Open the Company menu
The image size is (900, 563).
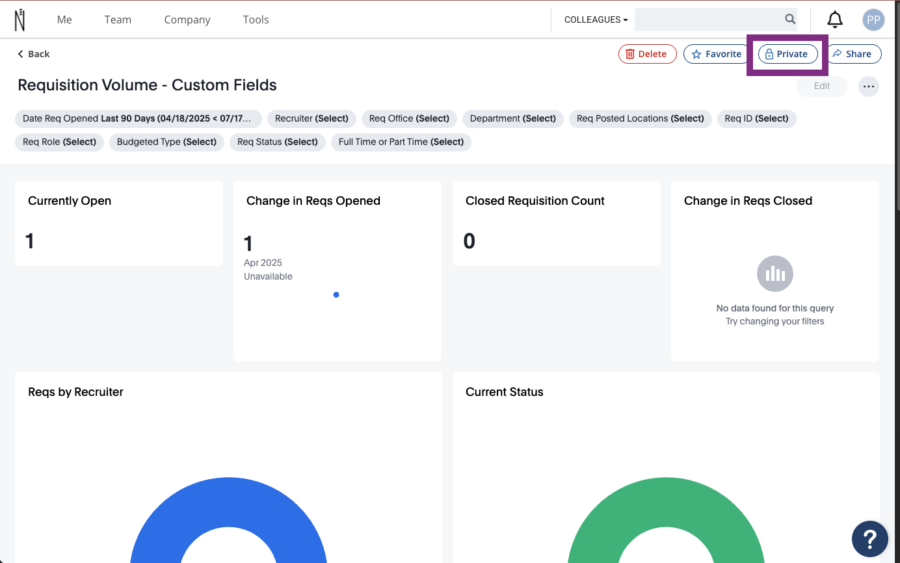tap(187, 20)
